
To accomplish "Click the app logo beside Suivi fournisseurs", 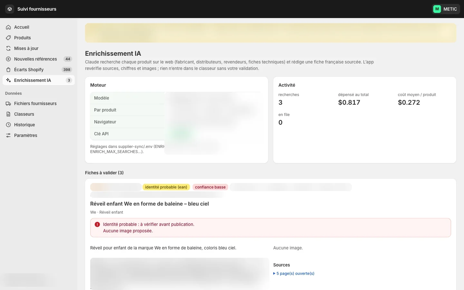I will tap(10, 9).
